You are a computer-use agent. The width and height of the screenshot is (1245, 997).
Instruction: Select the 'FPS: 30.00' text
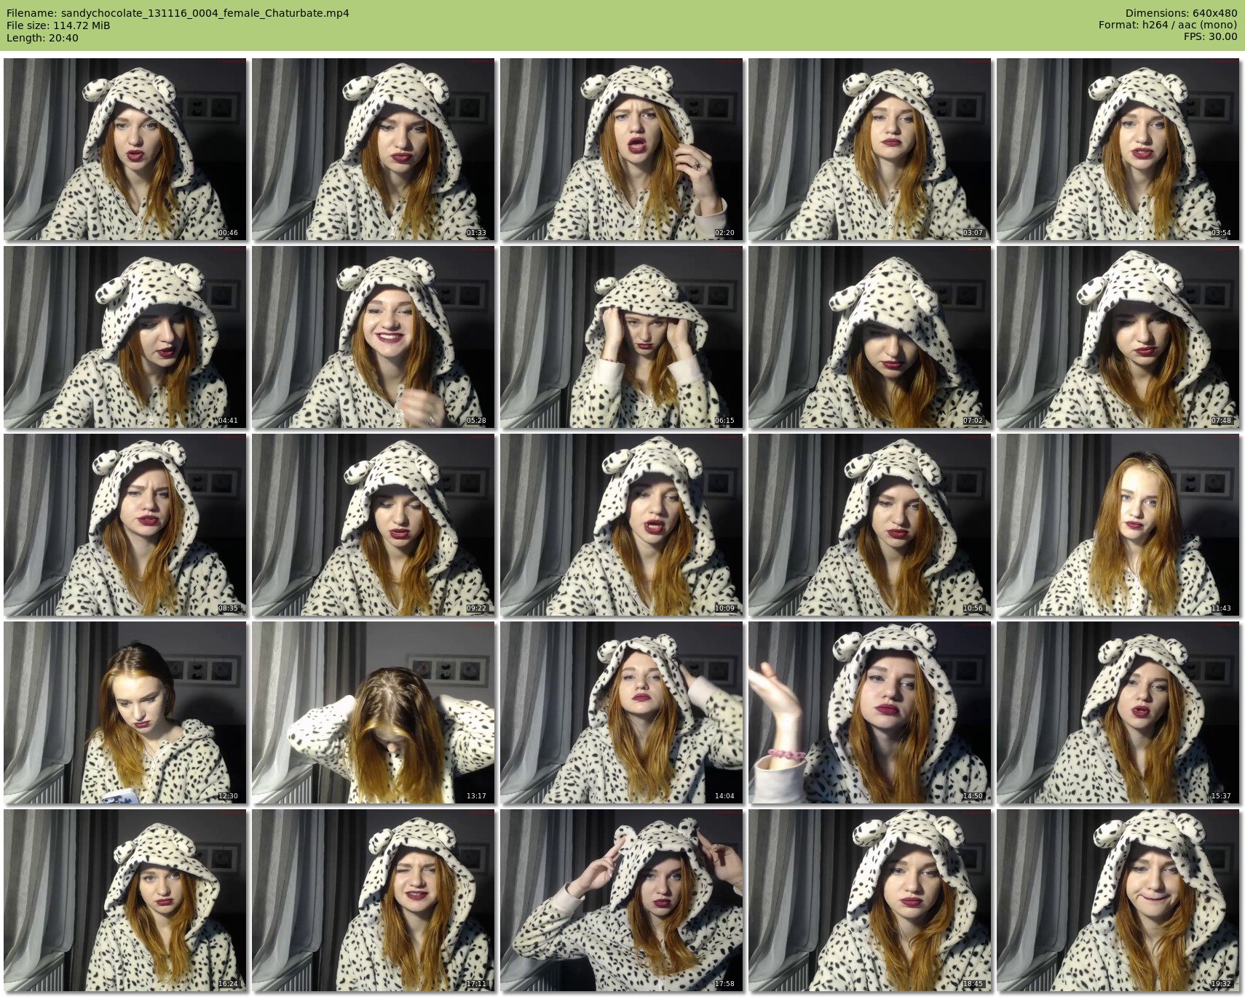1210,38
